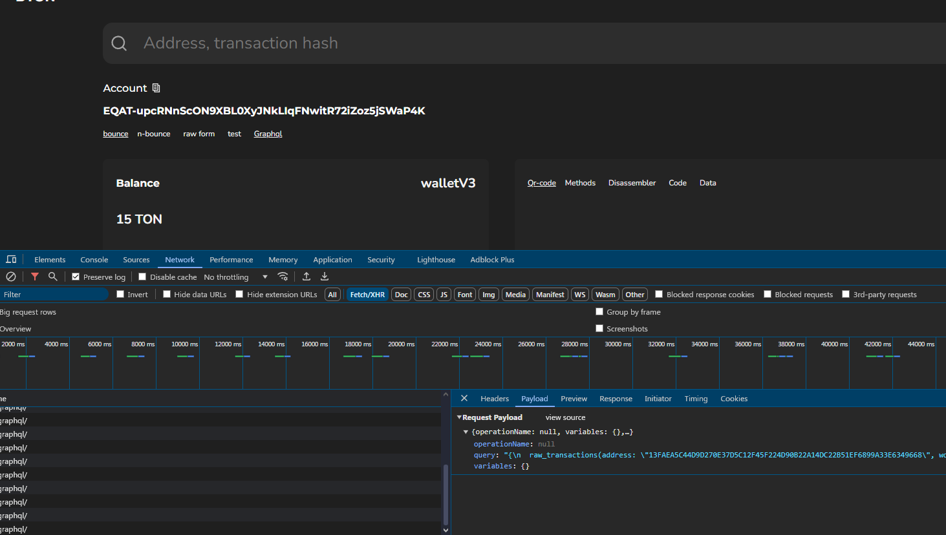Click the import HAR upload icon
946x535 pixels.
point(306,277)
